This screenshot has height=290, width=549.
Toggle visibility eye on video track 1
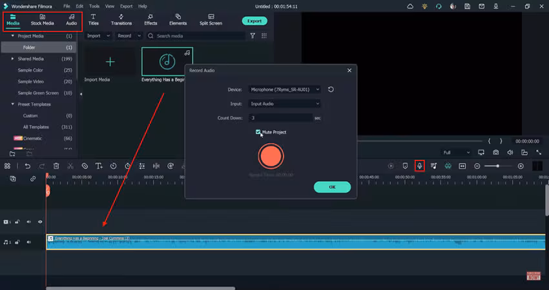point(40,222)
